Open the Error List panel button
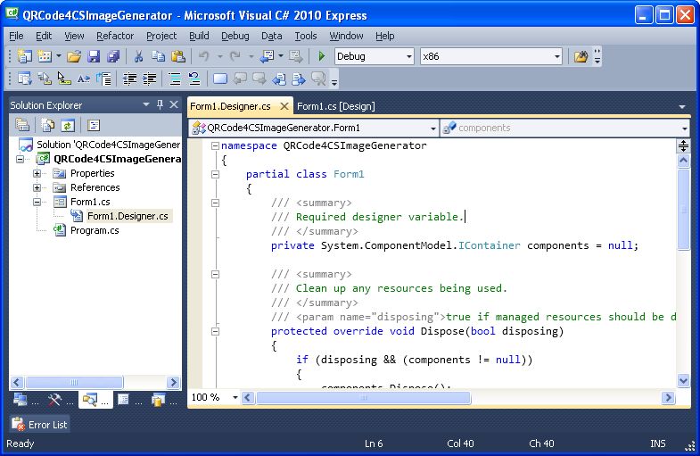The image size is (700, 456). click(39, 425)
